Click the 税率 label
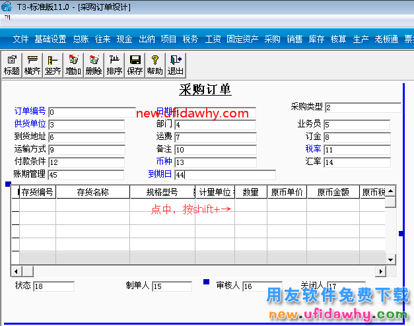Image resolution: width=414 pixels, height=326 pixels. click(x=313, y=148)
